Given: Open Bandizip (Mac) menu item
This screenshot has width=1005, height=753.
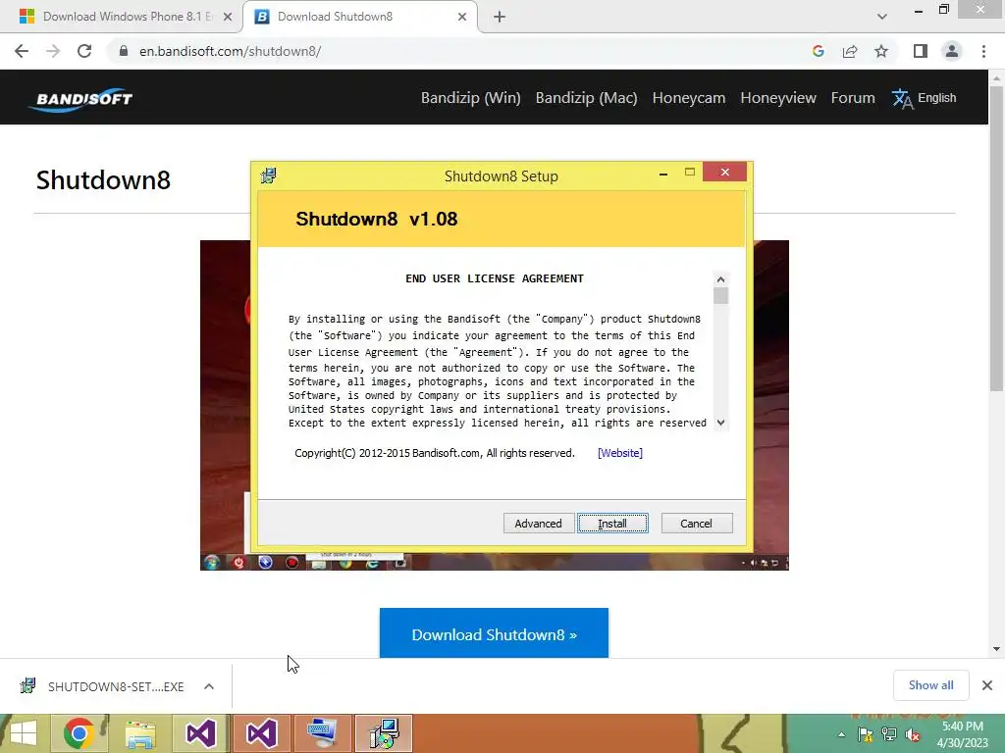Looking at the screenshot, I should (587, 98).
